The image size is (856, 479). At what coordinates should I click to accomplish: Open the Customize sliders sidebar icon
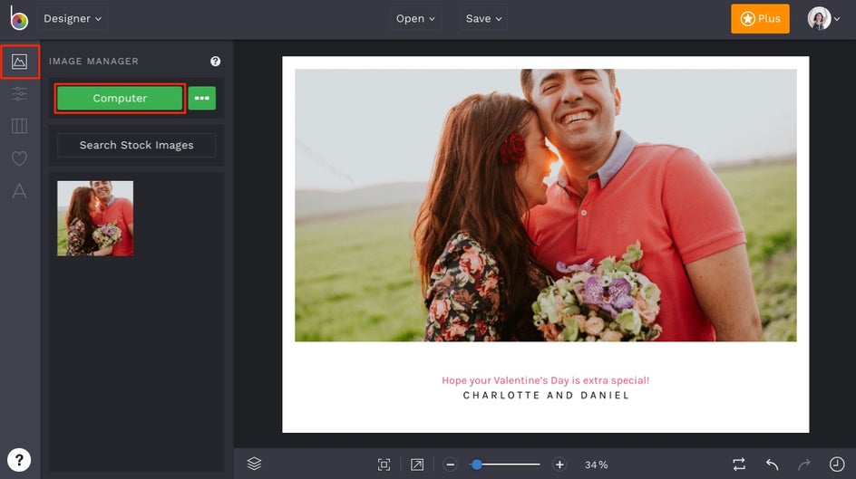[x=19, y=94]
